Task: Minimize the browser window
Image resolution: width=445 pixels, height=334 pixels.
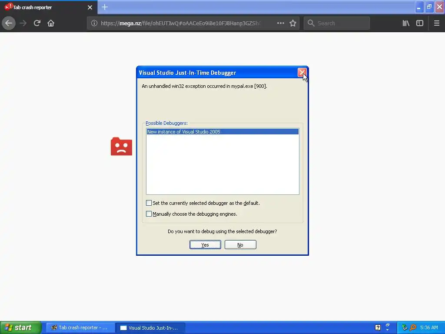Action: 419,7
